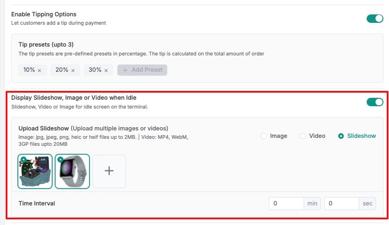
Task: Open the smartwatch image thumbnail
Action: click(x=72, y=174)
